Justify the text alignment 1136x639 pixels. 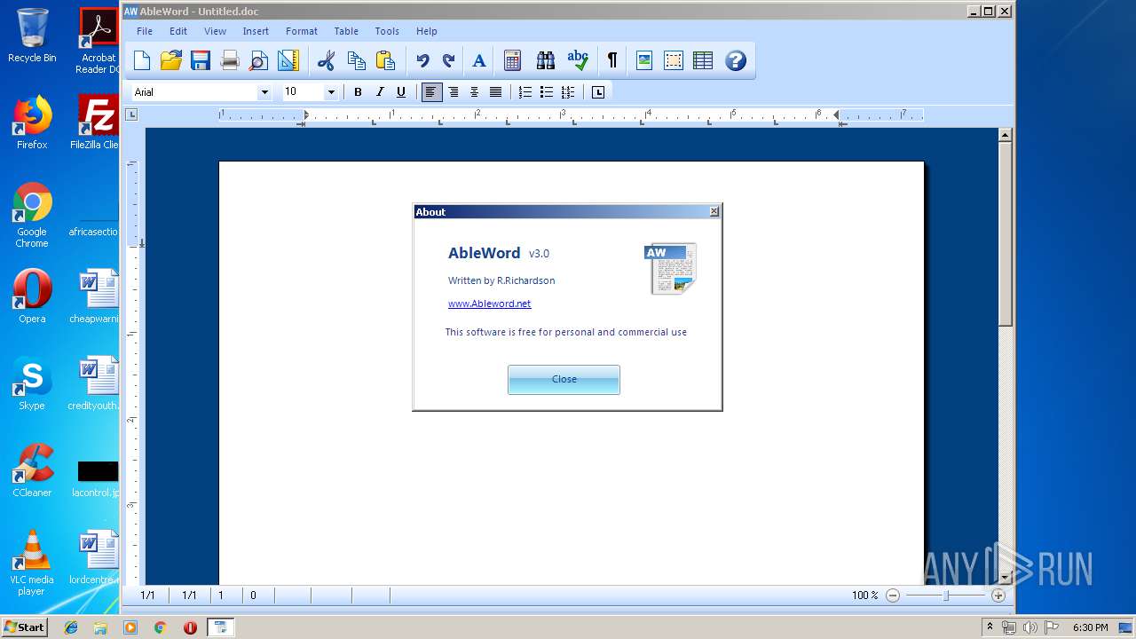(x=496, y=92)
